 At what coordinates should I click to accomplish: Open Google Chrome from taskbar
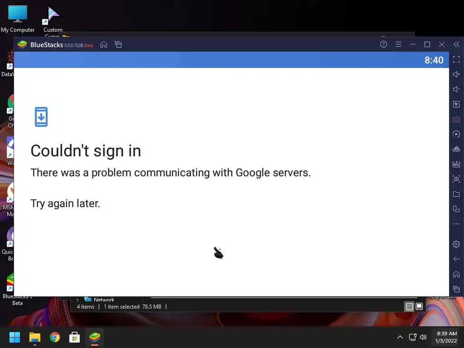tap(55, 337)
